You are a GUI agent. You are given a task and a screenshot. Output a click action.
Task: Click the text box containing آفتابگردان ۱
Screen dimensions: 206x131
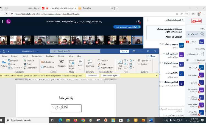click(66, 108)
